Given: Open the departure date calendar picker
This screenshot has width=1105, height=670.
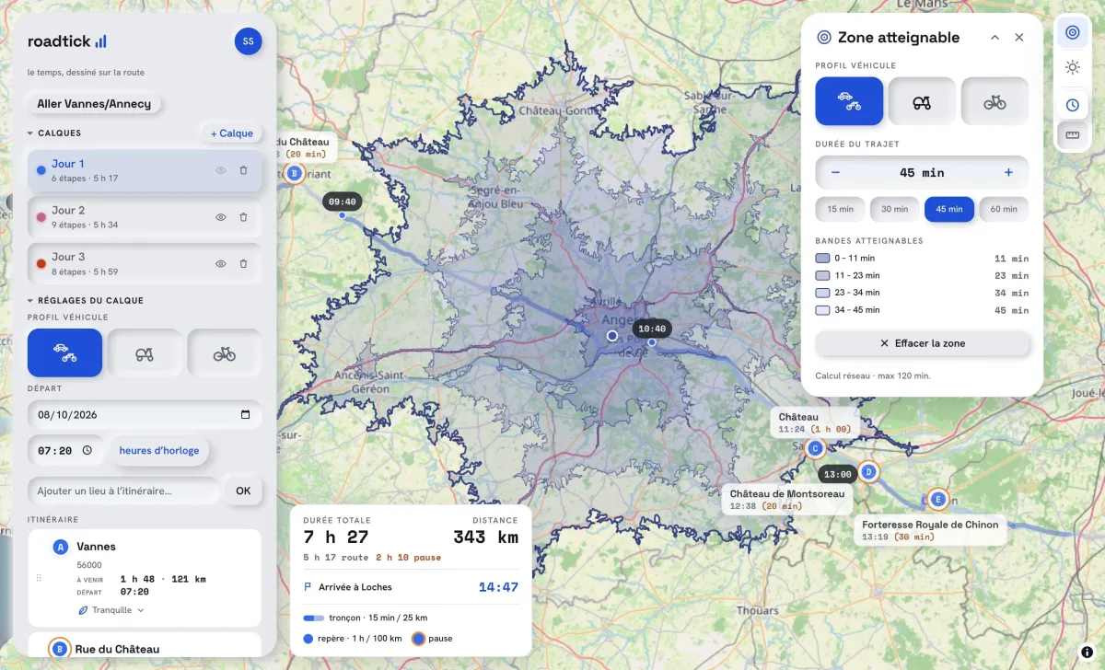Looking at the screenshot, I should 245,414.
